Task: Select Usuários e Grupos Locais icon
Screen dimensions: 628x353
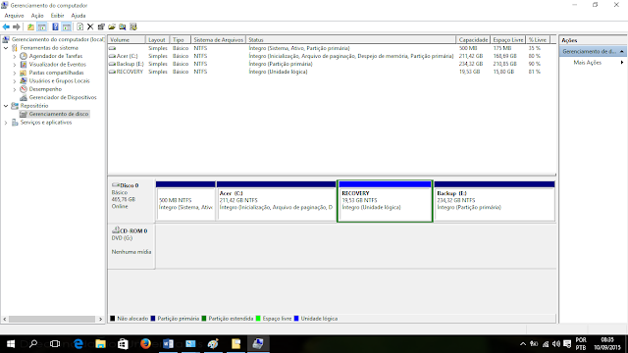Action: [24, 80]
